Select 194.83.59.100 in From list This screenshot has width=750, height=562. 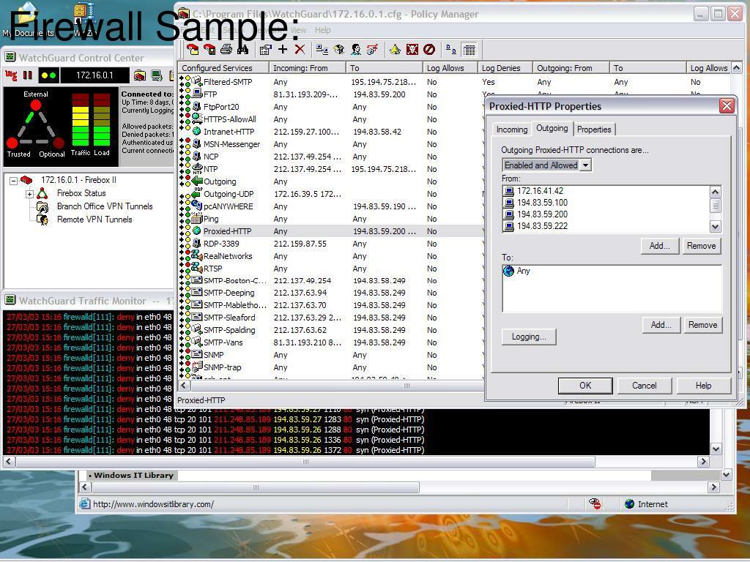pos(542,202)
